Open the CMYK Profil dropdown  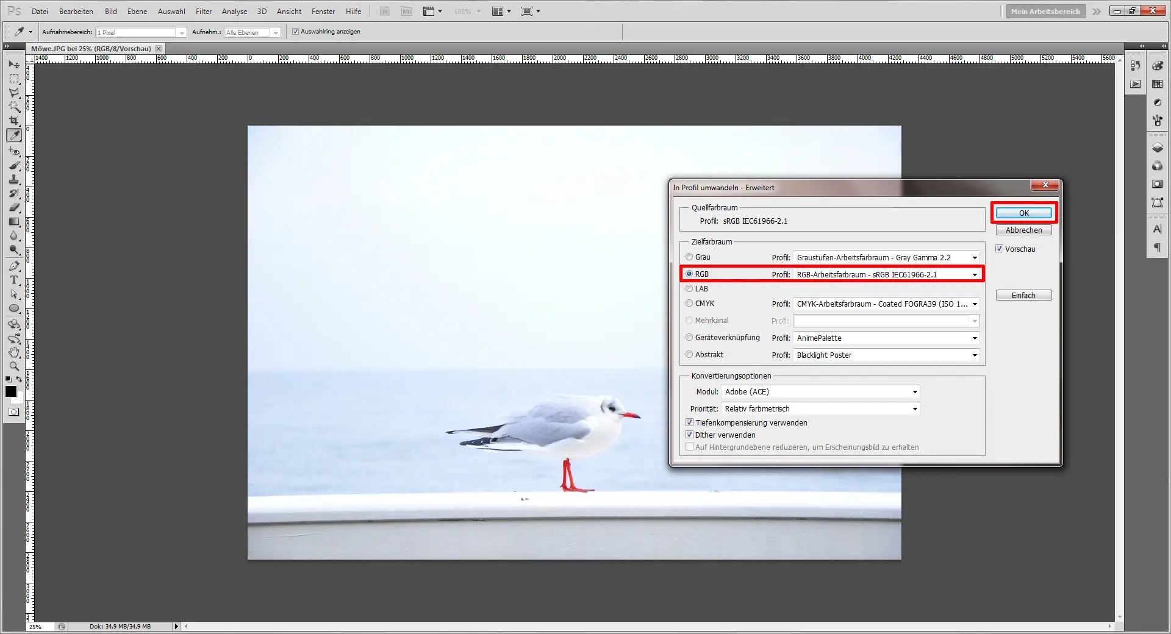975,304
